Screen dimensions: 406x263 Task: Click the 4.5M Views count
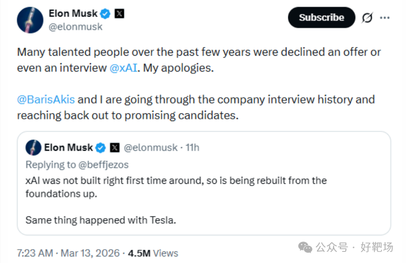[153, 253]
